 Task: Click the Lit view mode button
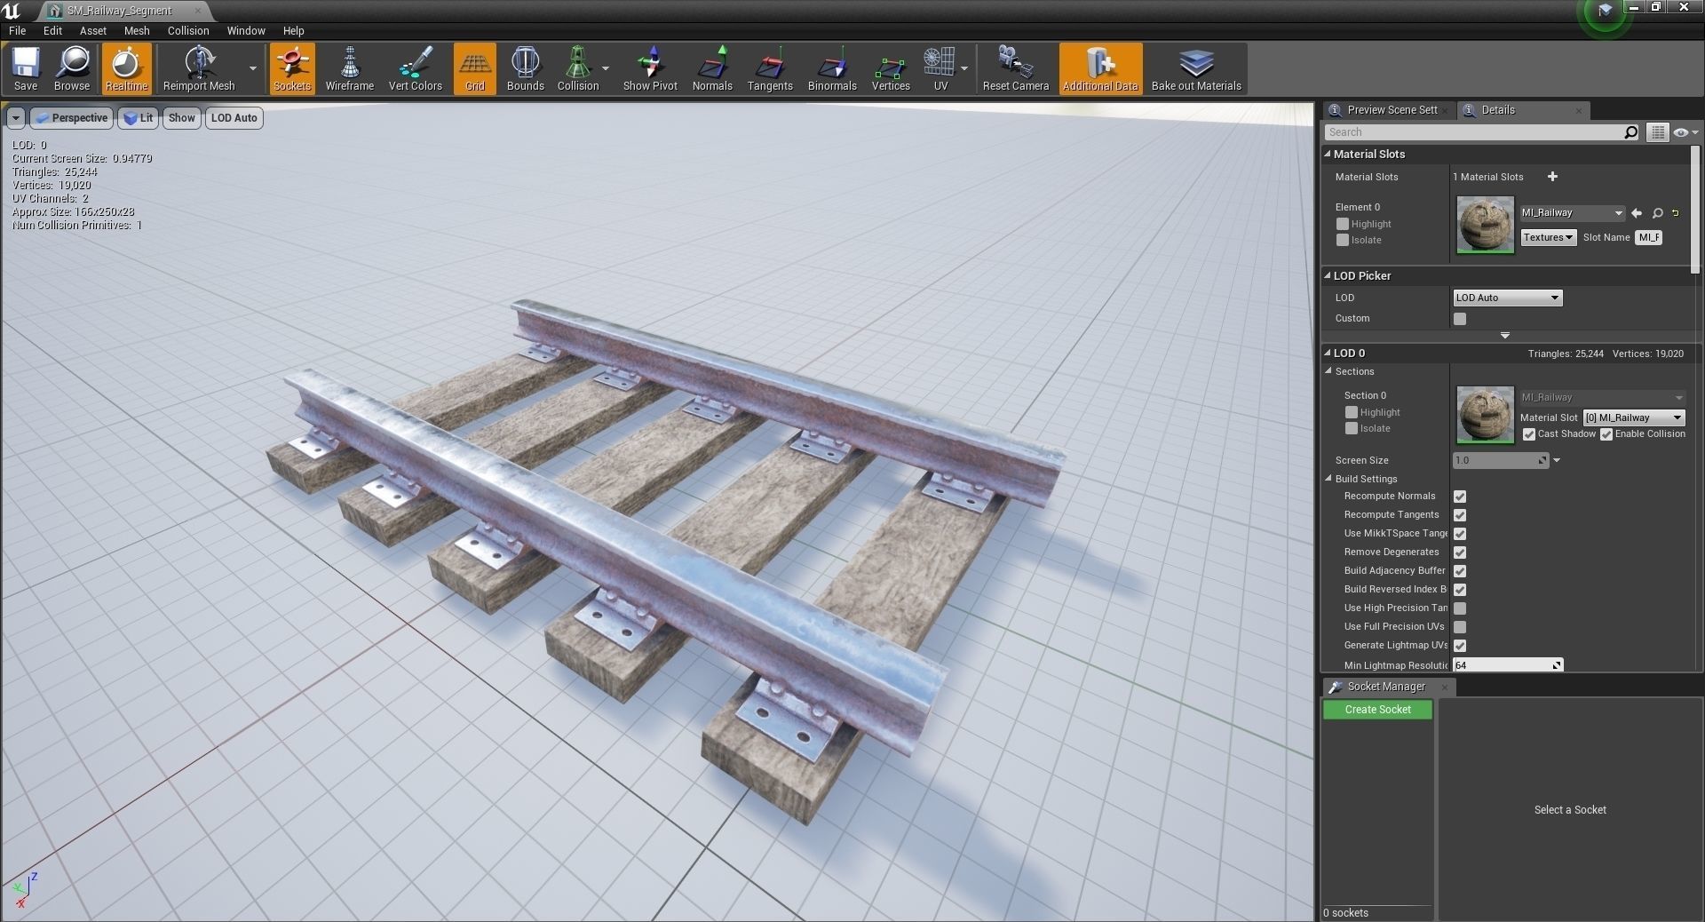tap(139, 118)
